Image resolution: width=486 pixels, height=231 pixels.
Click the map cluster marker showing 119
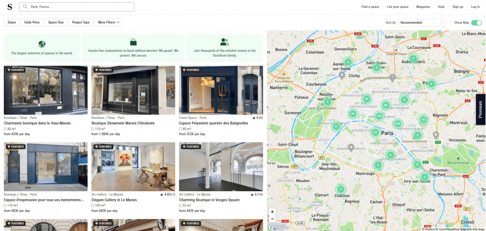tap(379, 116)
